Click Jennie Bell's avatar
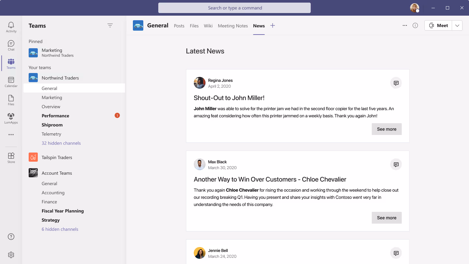The width and height of the screenshot is (469, 264). [200, 253]
